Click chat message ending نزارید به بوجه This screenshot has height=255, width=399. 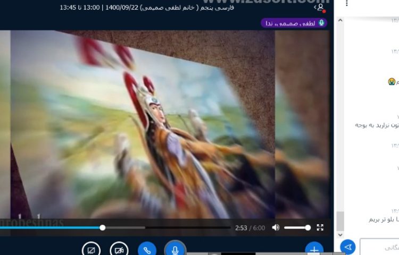(x=377, y=125)
